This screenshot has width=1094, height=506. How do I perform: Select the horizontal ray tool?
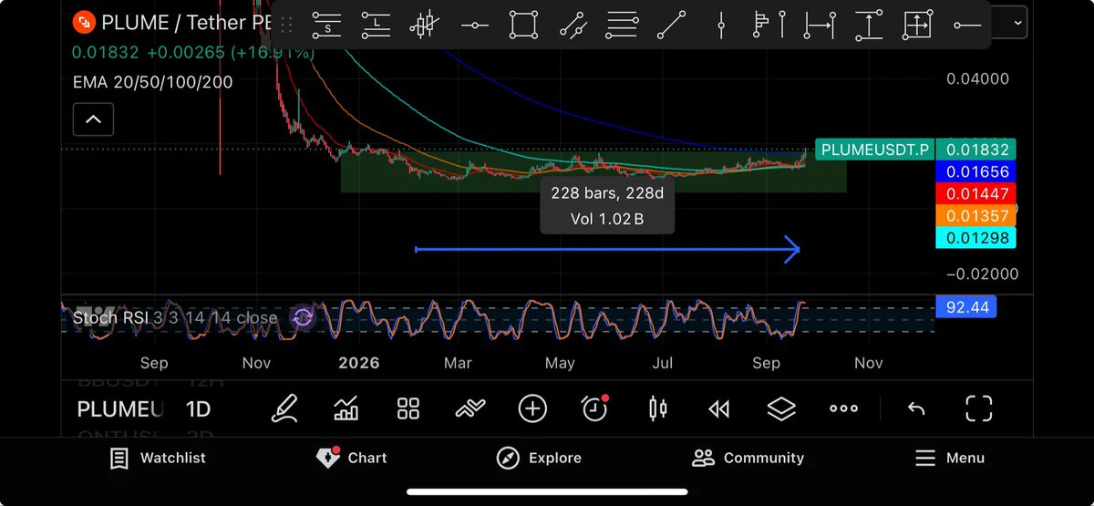967,26
